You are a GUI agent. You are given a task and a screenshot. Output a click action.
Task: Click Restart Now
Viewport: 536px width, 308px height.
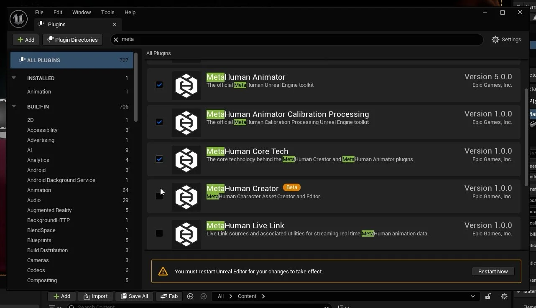493,271
